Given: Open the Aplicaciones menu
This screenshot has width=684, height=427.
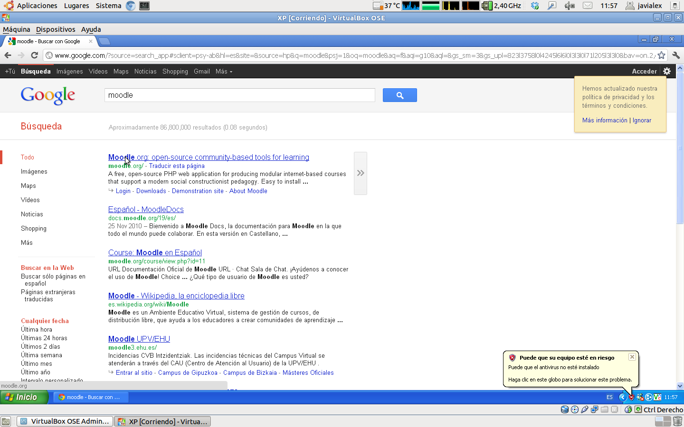Looking at the screenshot, I should coord(37,6).
